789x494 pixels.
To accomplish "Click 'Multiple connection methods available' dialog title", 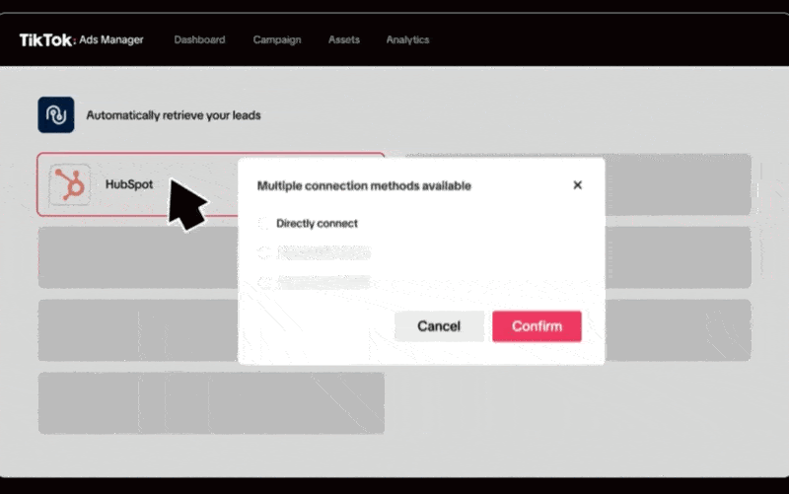I will click(x=364, y=185).
